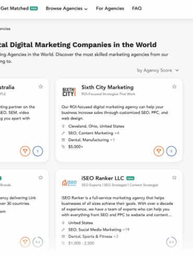Click the industry icon beside Dental, Sports & Fitness
Viewport: 193px width, 256px height.
[63, 236]
